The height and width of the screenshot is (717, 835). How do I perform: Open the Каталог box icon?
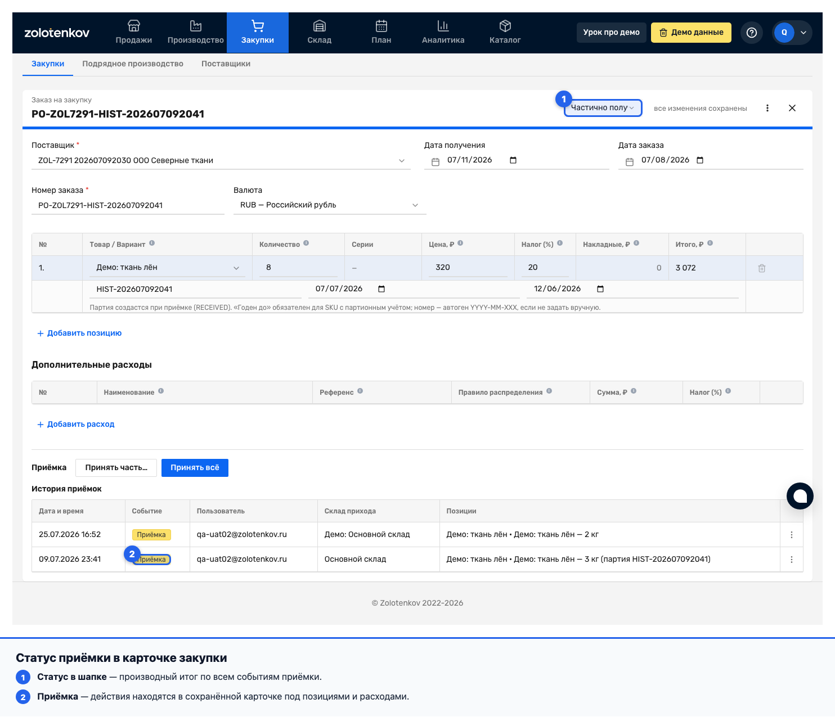click(505, 26)
